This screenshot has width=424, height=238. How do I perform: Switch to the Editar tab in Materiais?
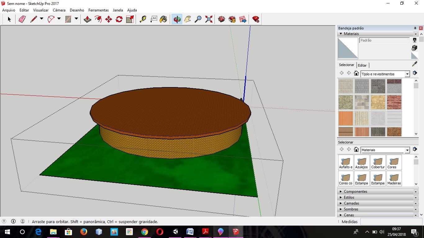click(362, 65)
